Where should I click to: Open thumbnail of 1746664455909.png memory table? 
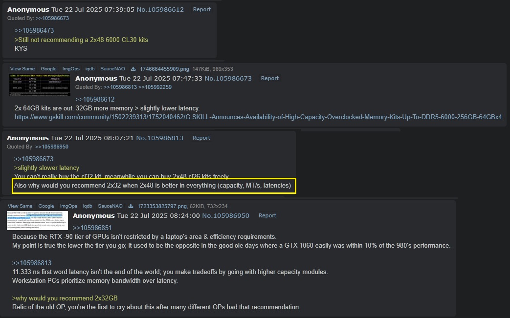[40, 85]
